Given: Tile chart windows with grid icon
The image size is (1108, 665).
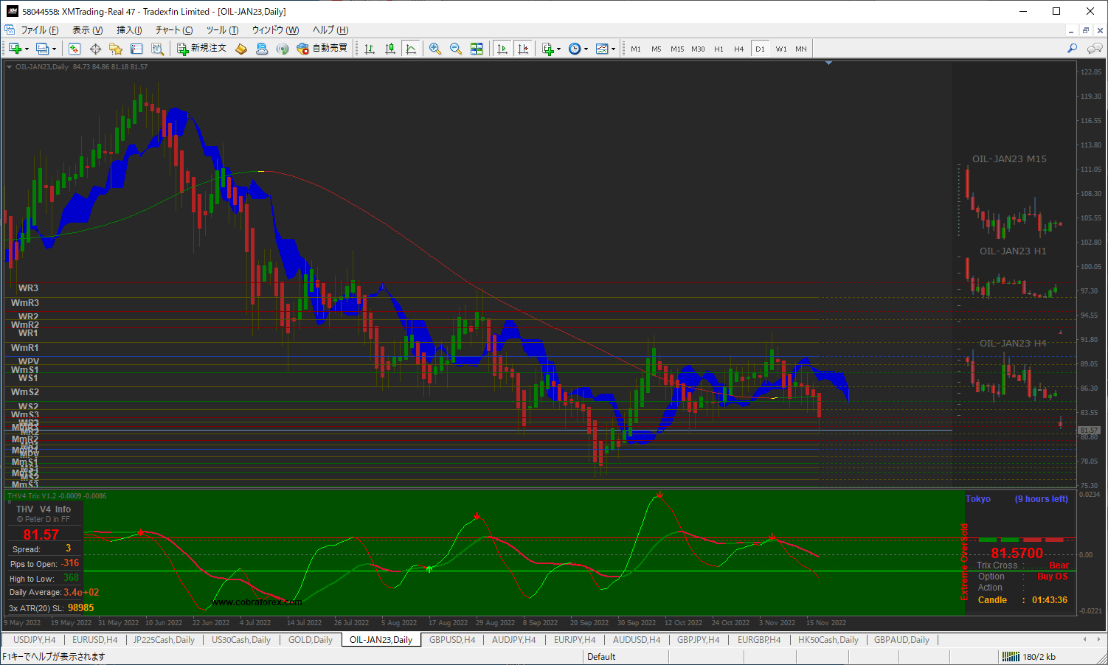Looking at the screenshot, I should pos(477,49).
